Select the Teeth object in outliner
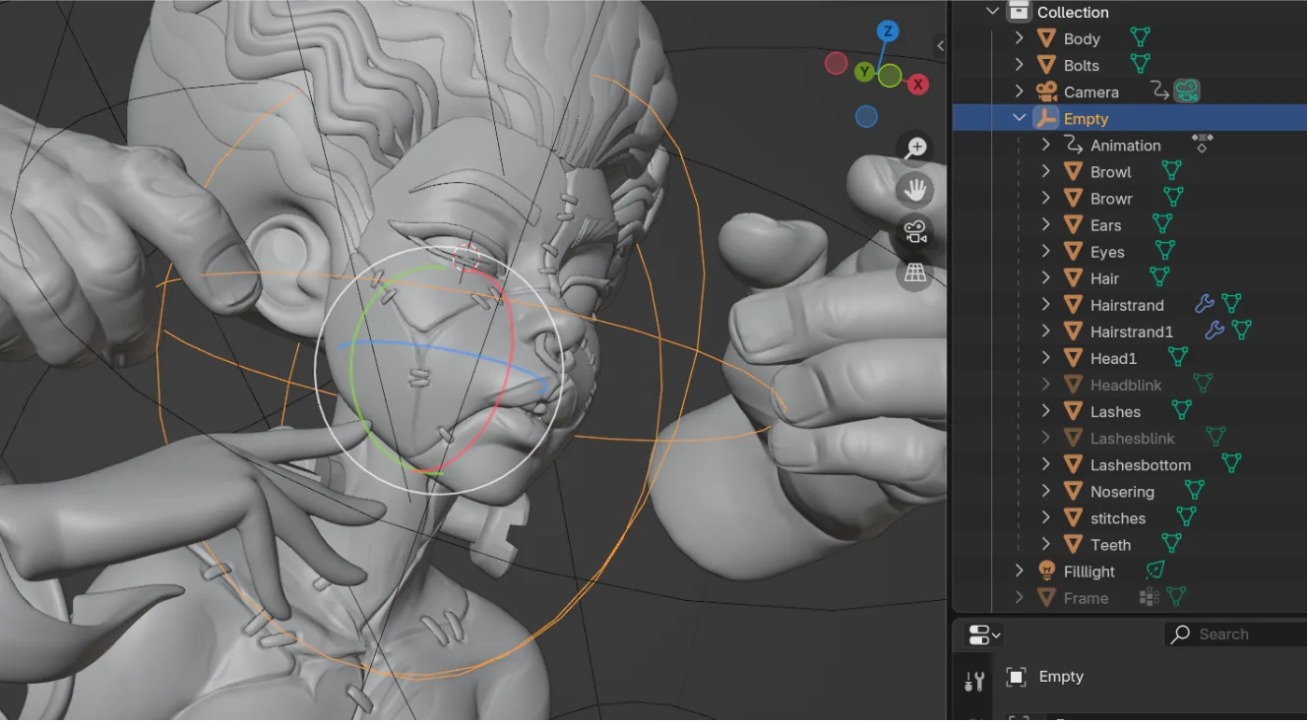1309x722 pixels. coord(1110,544)
